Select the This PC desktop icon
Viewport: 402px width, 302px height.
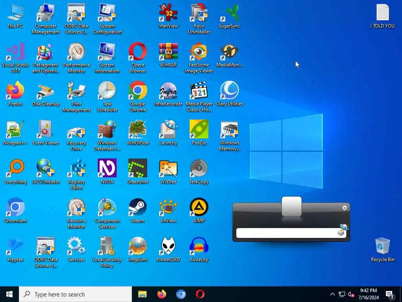point(15,16)
